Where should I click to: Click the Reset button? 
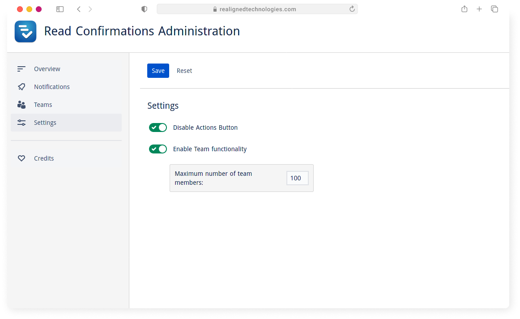[x=184, y=71]
